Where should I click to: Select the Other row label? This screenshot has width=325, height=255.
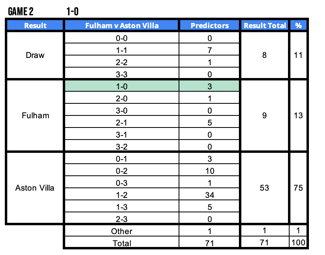pos(121,231)
